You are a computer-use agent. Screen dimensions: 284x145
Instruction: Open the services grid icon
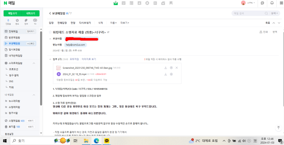282,3
